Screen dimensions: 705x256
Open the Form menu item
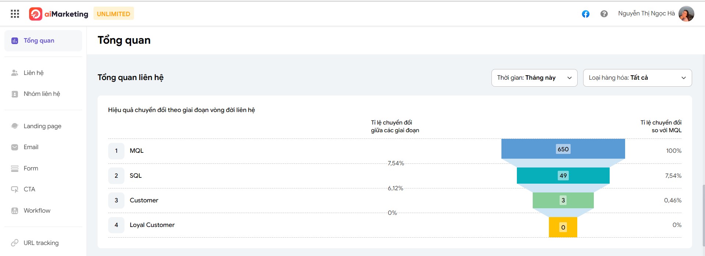pyautogui.click(x=43, y=168)
